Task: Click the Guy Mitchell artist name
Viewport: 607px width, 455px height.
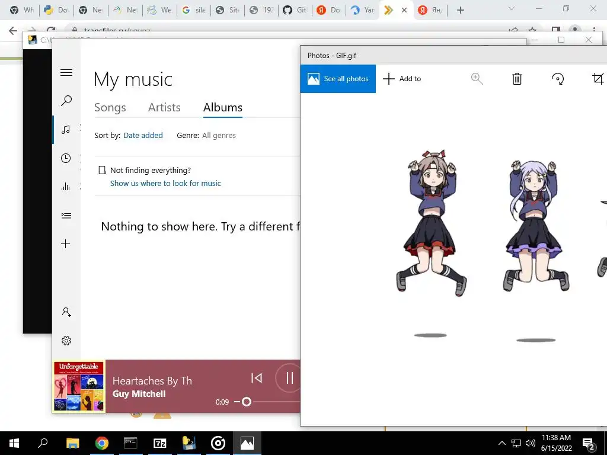Action: coord(139,394)
